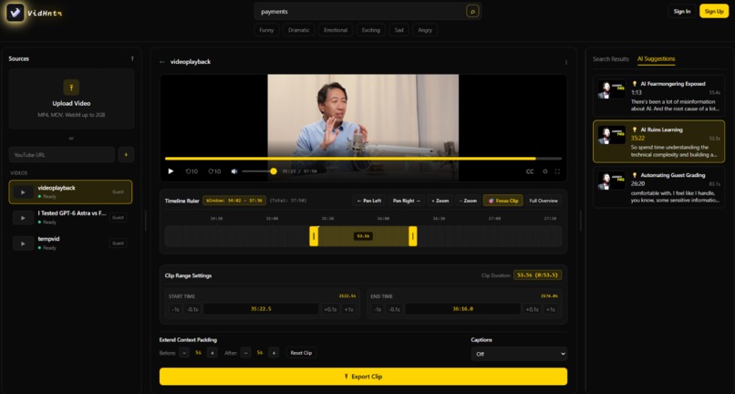Adjust the volume slider knob

(274, 171)
